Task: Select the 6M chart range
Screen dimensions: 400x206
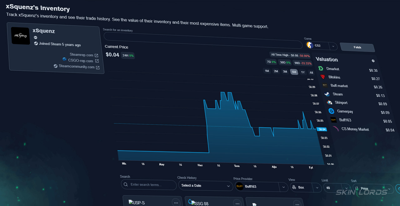Action: 294,72
